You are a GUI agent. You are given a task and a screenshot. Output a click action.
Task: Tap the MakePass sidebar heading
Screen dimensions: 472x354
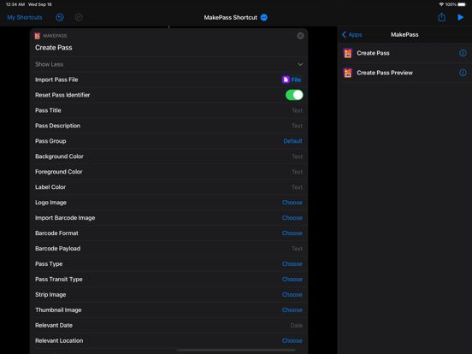click(x=404, y=34)
